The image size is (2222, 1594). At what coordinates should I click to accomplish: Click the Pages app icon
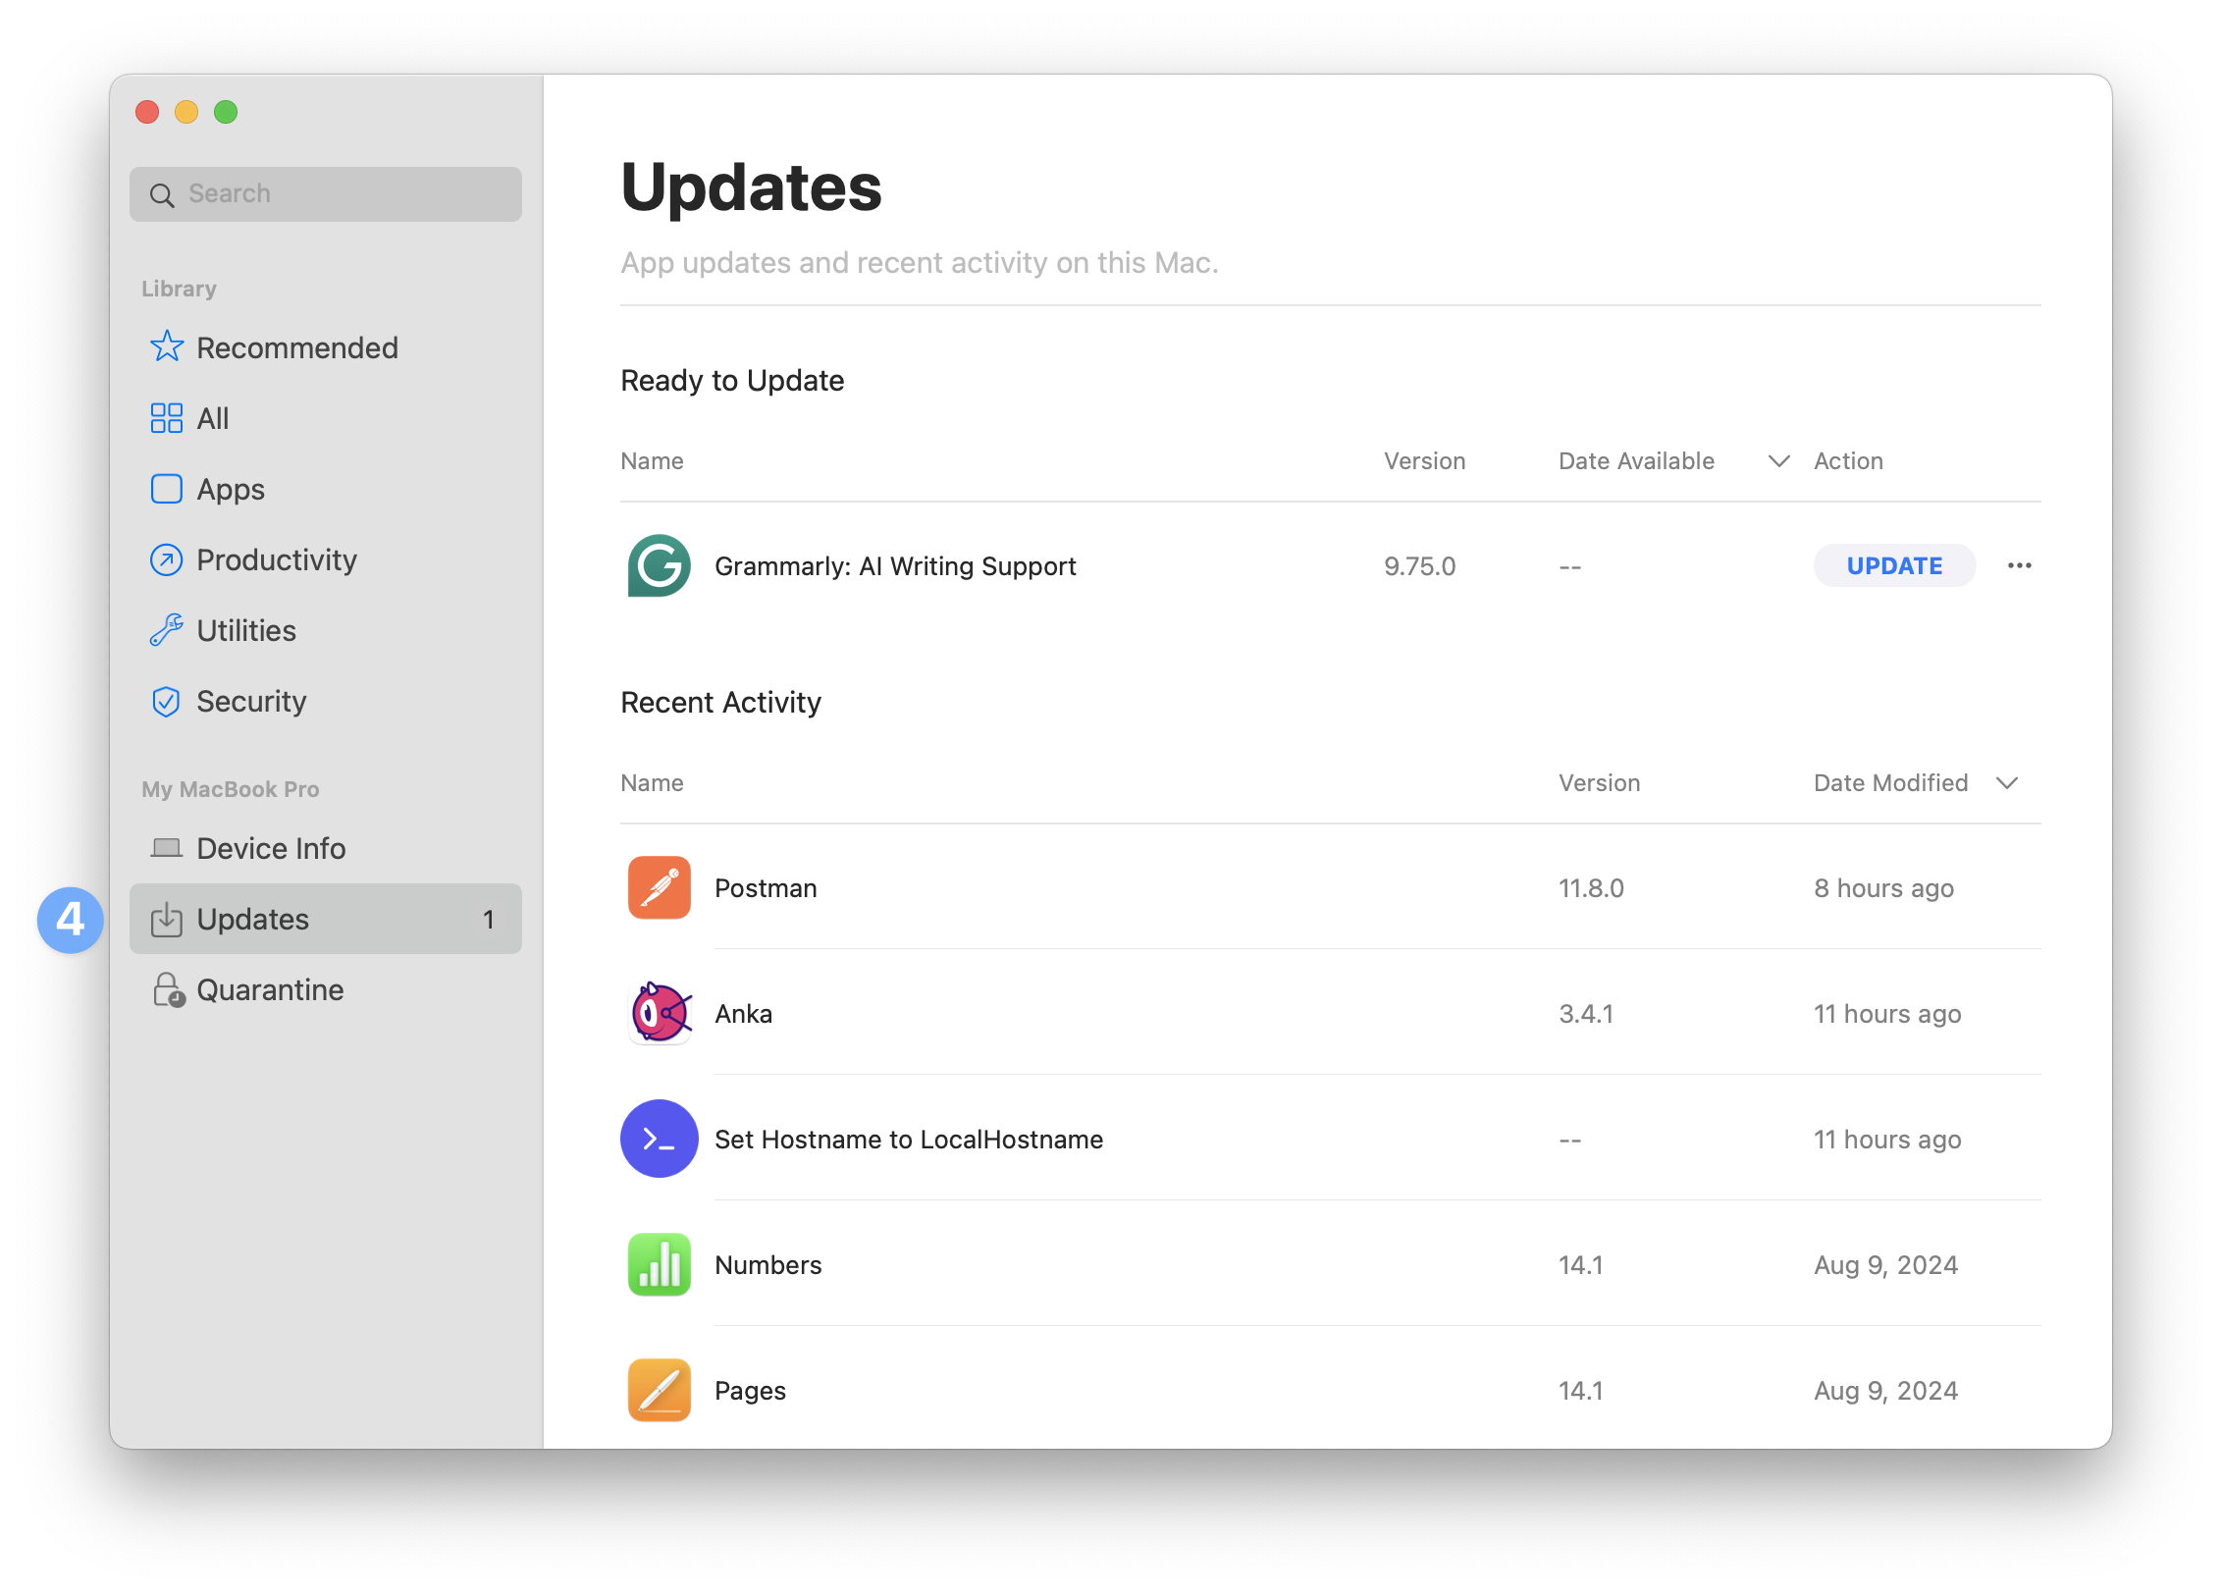(x=659, y=1390)
